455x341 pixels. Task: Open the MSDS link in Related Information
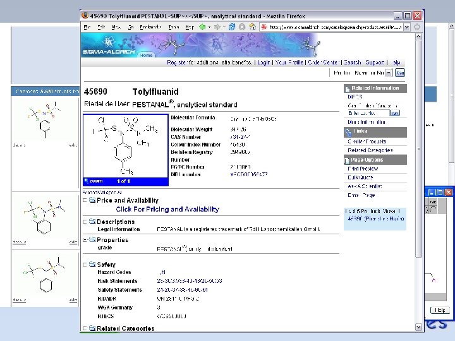[x=355, y=97]
